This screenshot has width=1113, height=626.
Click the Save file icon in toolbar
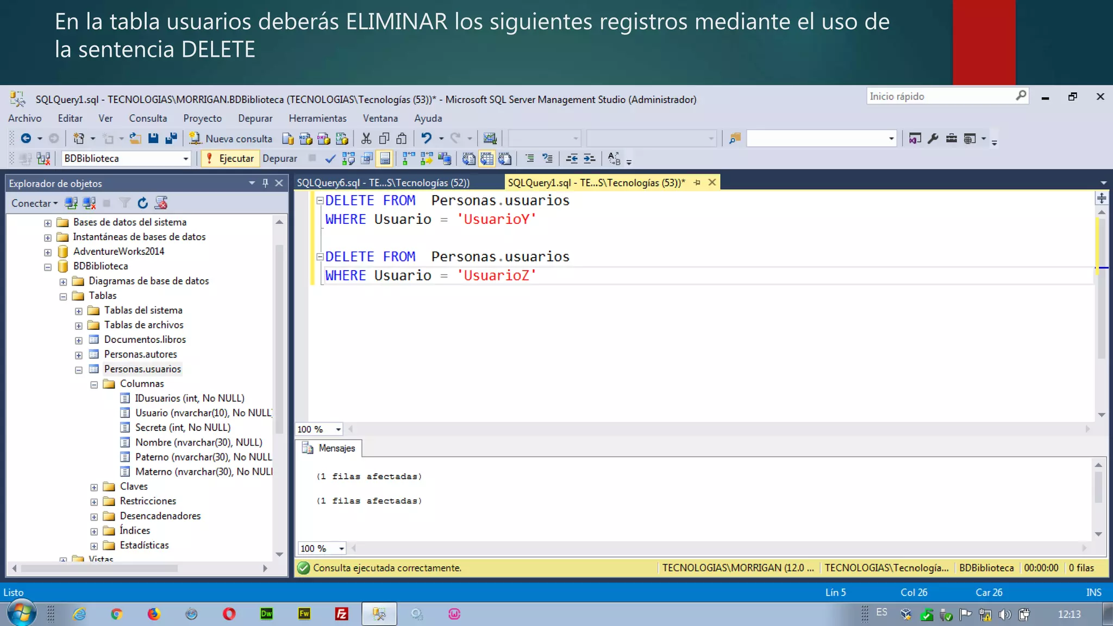pyautogui.click(x=153, y=139)
